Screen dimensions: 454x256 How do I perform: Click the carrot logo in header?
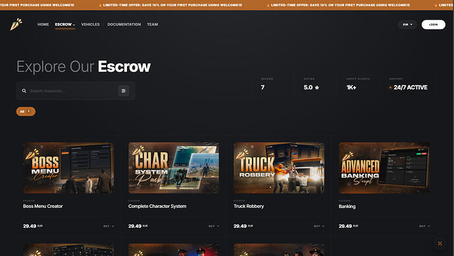tap(16, 24)
